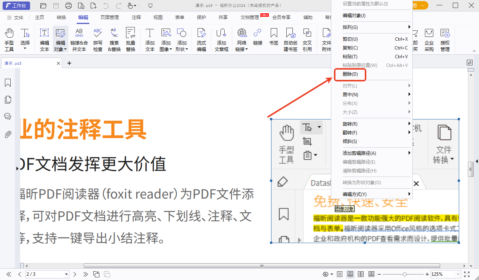Click the zoom slider handle
Viewport: 479px width, 280px height.
coord(404,274)
